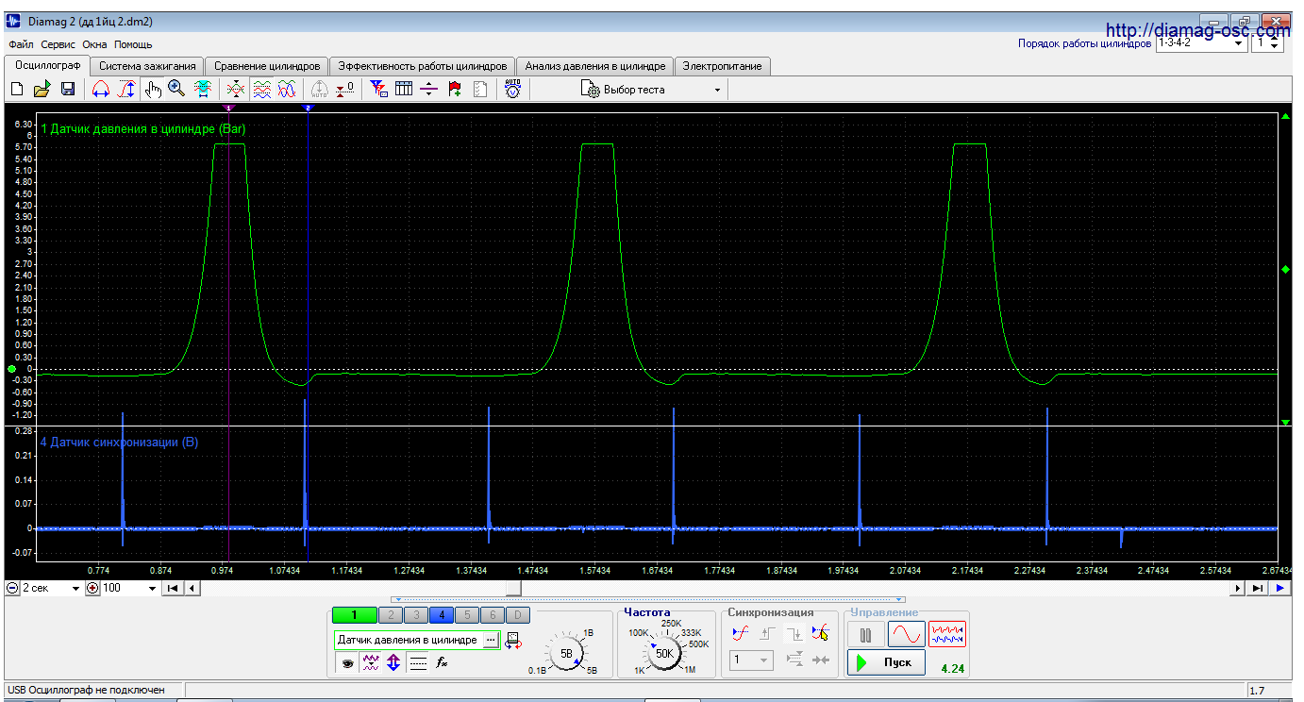The image size is (1304, 702).
Task: Click the pause button in Управление
Action: point(865,634)
